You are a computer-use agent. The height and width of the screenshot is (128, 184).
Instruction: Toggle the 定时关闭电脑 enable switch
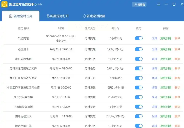(x=139, y=59)
